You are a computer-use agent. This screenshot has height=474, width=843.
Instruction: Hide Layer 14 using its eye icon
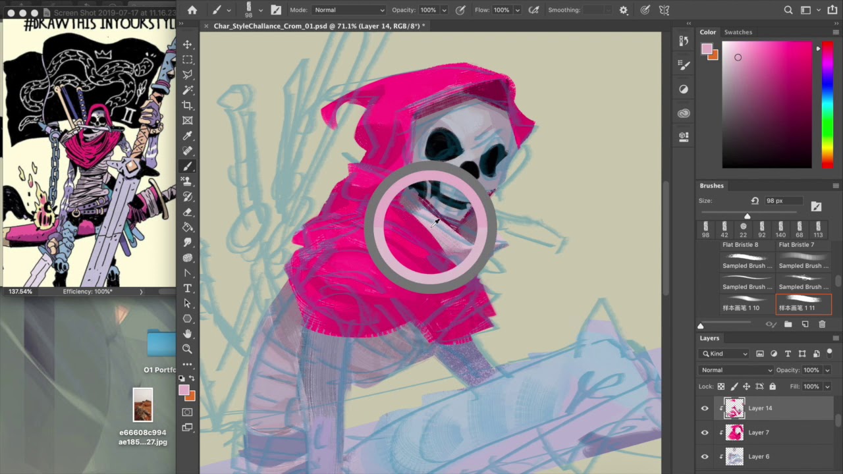(705, 408)
